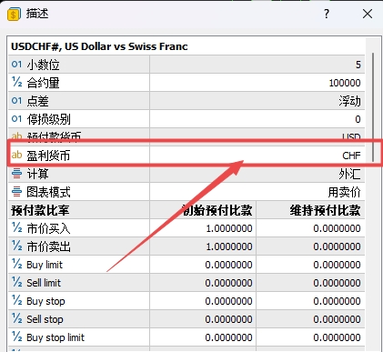Select Buy limit initial margin value
The width and height of the screenshot is (383, 352).
tap(228, 265)
